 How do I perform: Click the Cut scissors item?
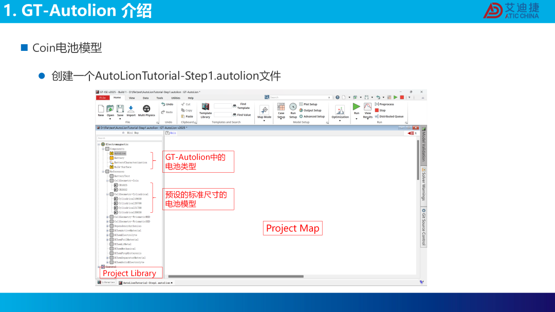pos(186,104)
